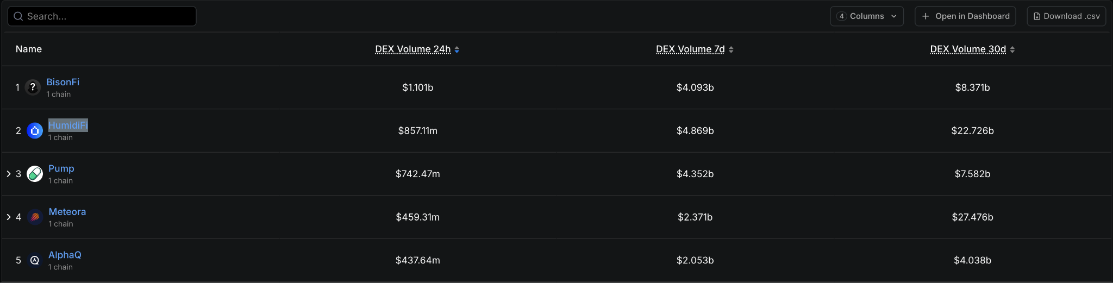Click the BisonFi question mark logo
This screenshot has height=283, width=1113.
(x=33, y=87)
